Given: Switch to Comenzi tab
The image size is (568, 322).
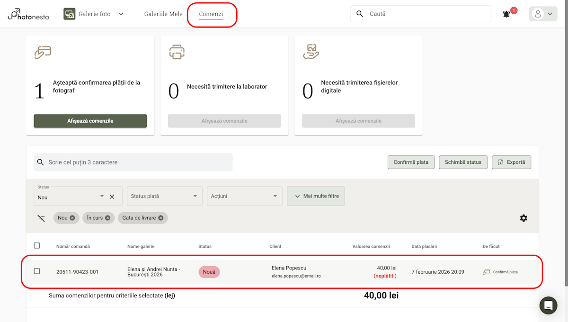Looking at the screenshot, I should (x=211, y=14).
